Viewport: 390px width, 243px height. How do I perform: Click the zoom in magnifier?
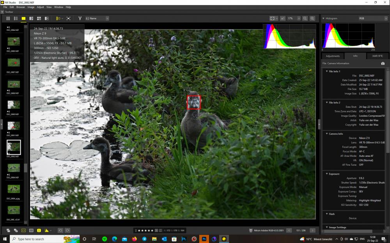coord(312,18)
